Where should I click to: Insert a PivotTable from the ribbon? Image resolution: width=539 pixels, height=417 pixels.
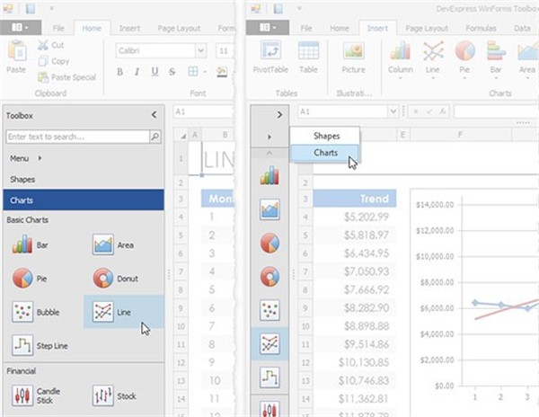point(270,57)
